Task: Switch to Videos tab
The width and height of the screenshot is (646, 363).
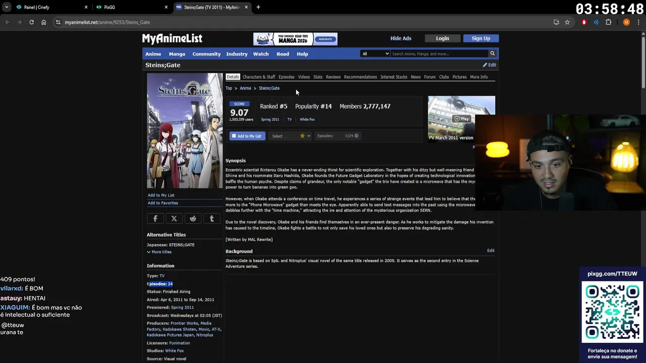Action: (x=304, y=77)
